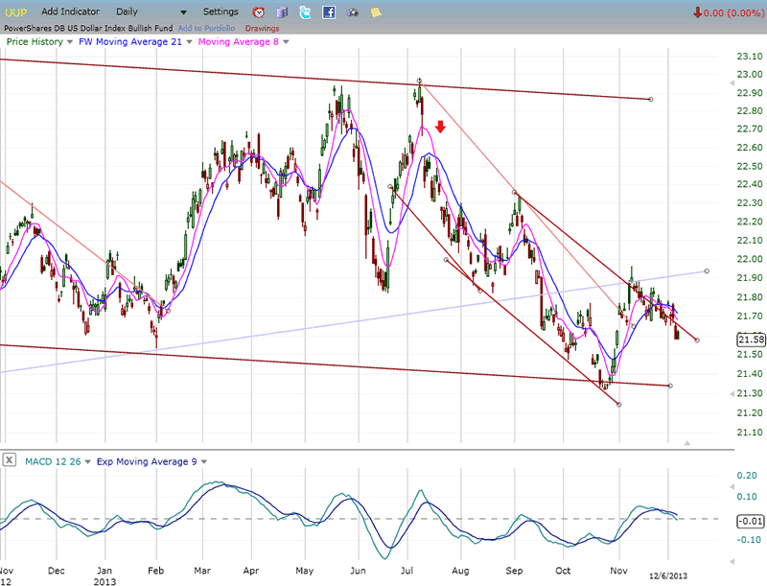Share the chart on Twitter
Image resolution: width=767 pixels, height=586 pixels.
(305, 12)
